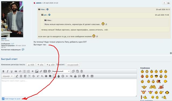Insert a bulleted list
This screenshot has width=172, height=101.
coord(24,71)
